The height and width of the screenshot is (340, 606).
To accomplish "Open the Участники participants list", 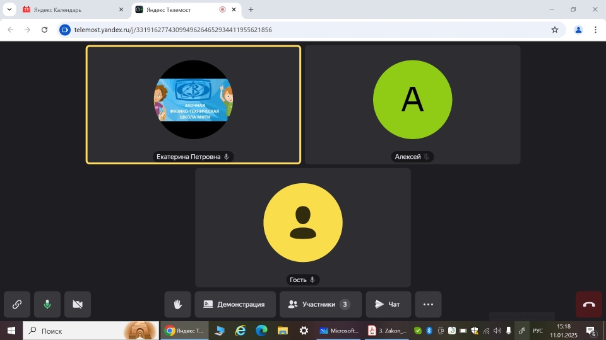I will (320, 304).
